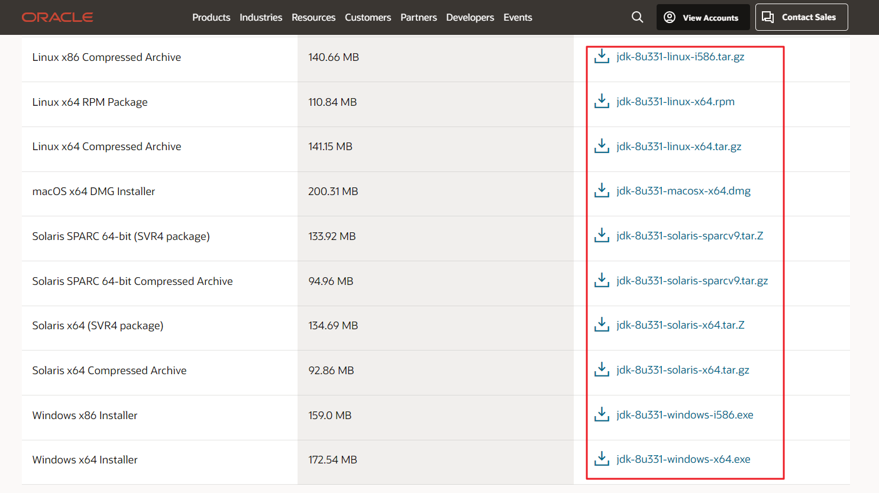Click the Contact Sales button
The width and height of the screenshot is (879, 493).
click(802, 17)
